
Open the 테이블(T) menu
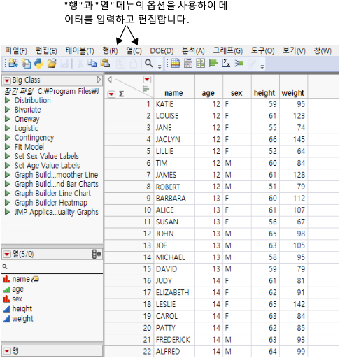click(x=80, y=50)
